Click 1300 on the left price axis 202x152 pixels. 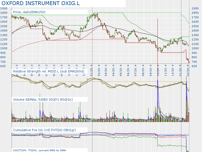[4, 35]
